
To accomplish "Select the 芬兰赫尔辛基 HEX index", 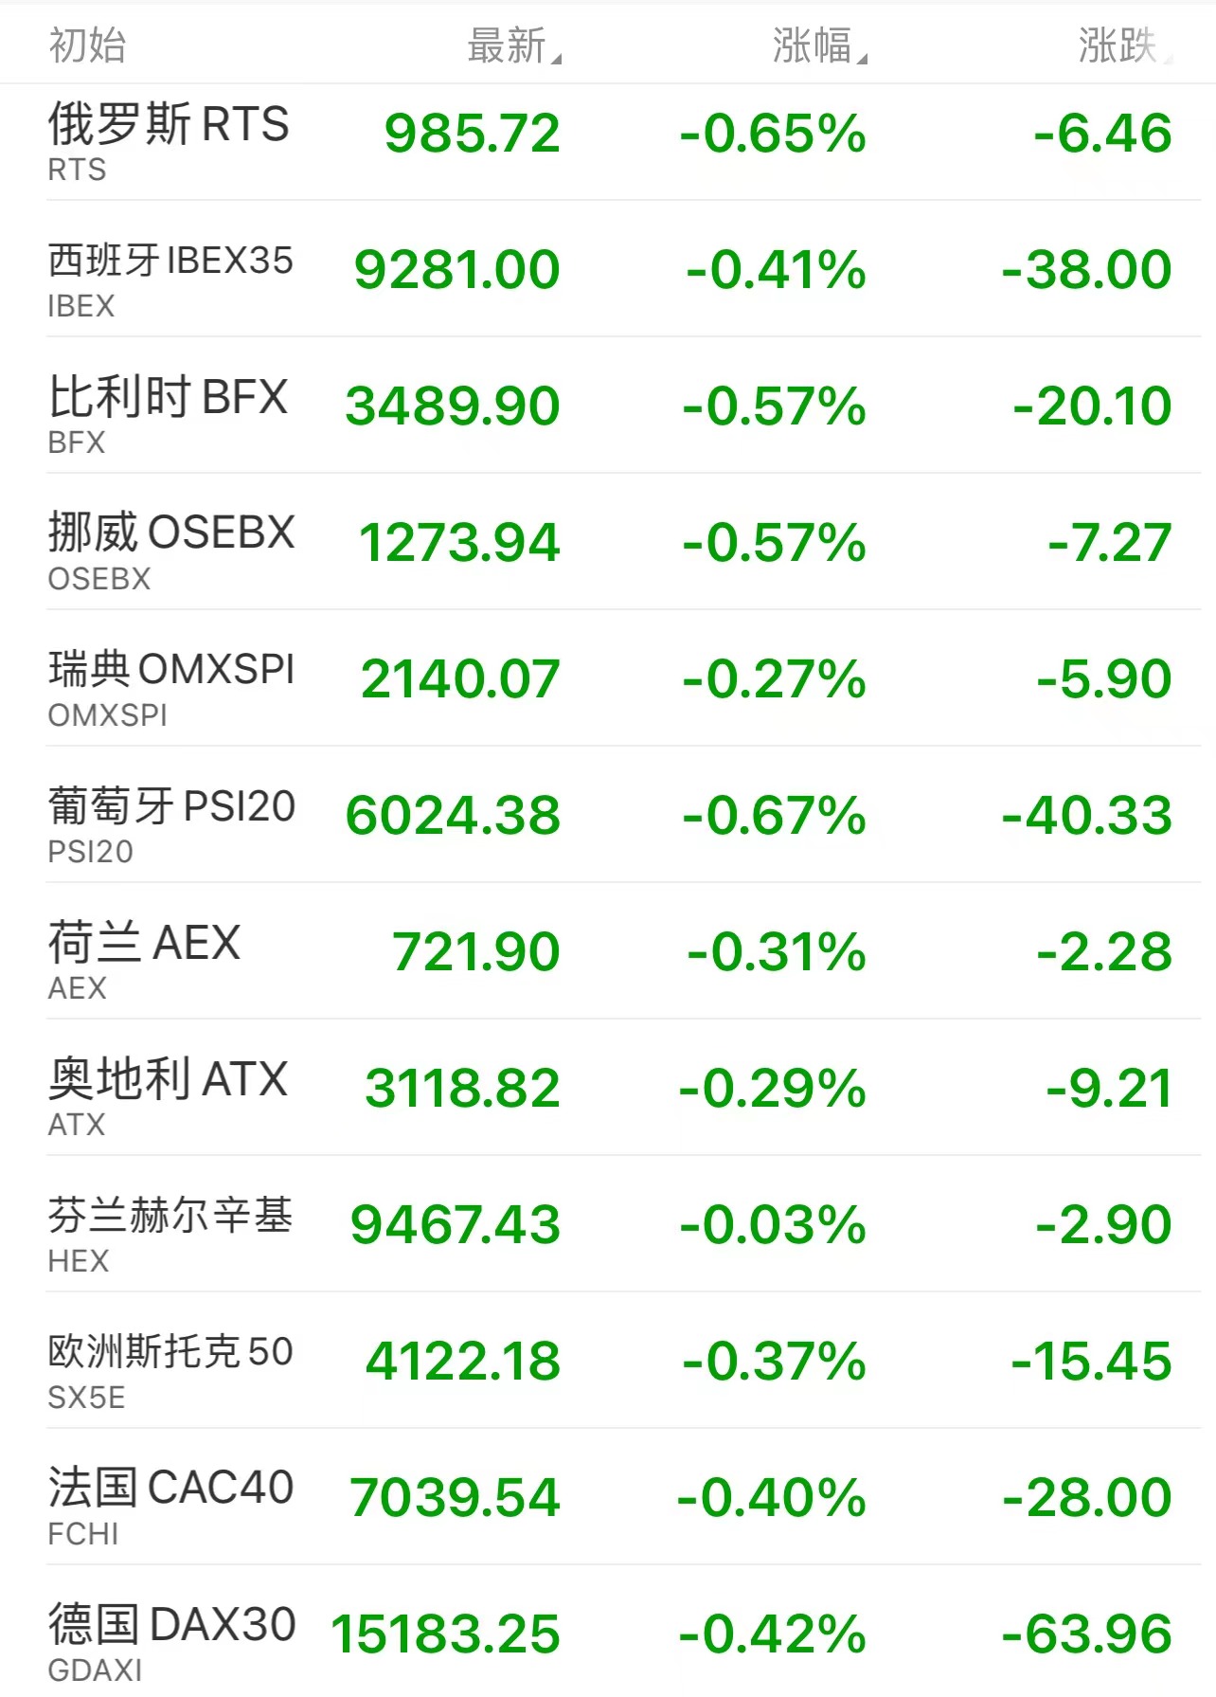I will pos(170,1217).
